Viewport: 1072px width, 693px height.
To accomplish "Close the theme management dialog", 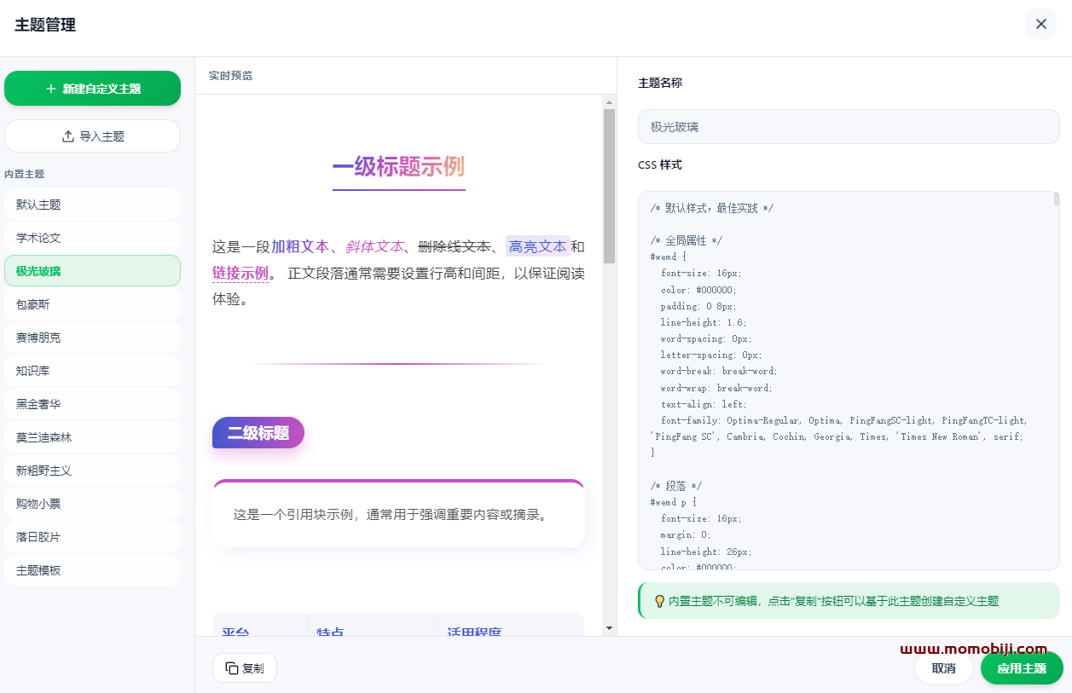I will click(1040, 24).
